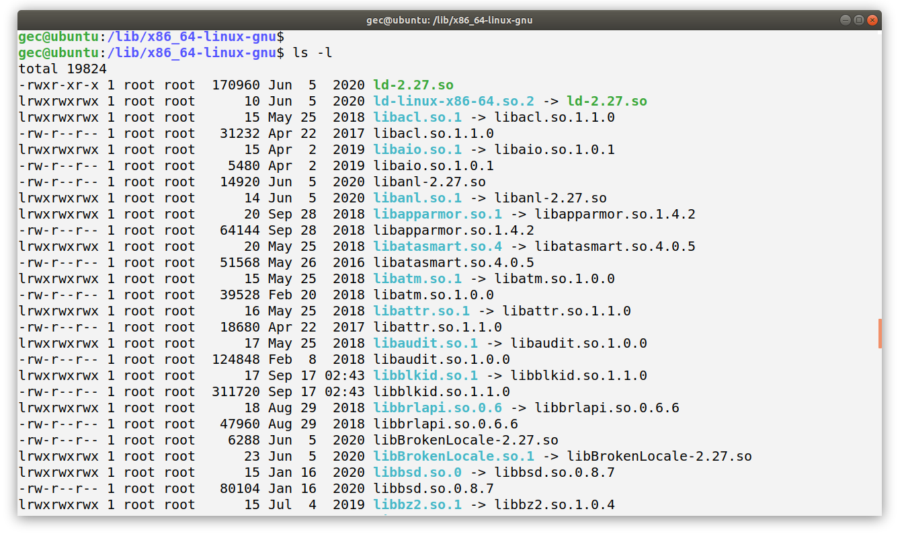Click the title text gec@ubuntu: /lib/x86_64-linux-gnu
The image size is (902, 534).
tap(450, 20)
